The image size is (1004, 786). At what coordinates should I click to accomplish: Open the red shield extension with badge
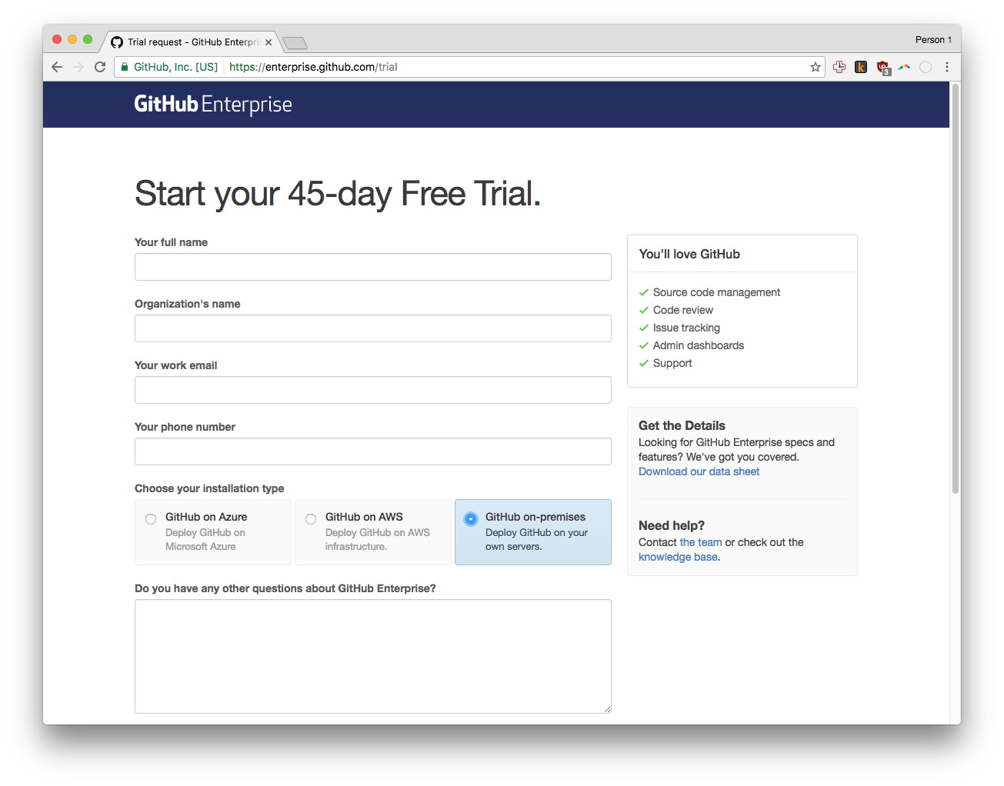click(883, 68)
